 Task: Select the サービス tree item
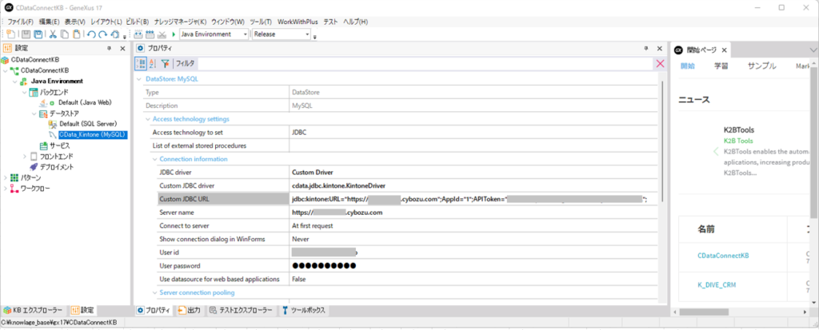(59, 145)
